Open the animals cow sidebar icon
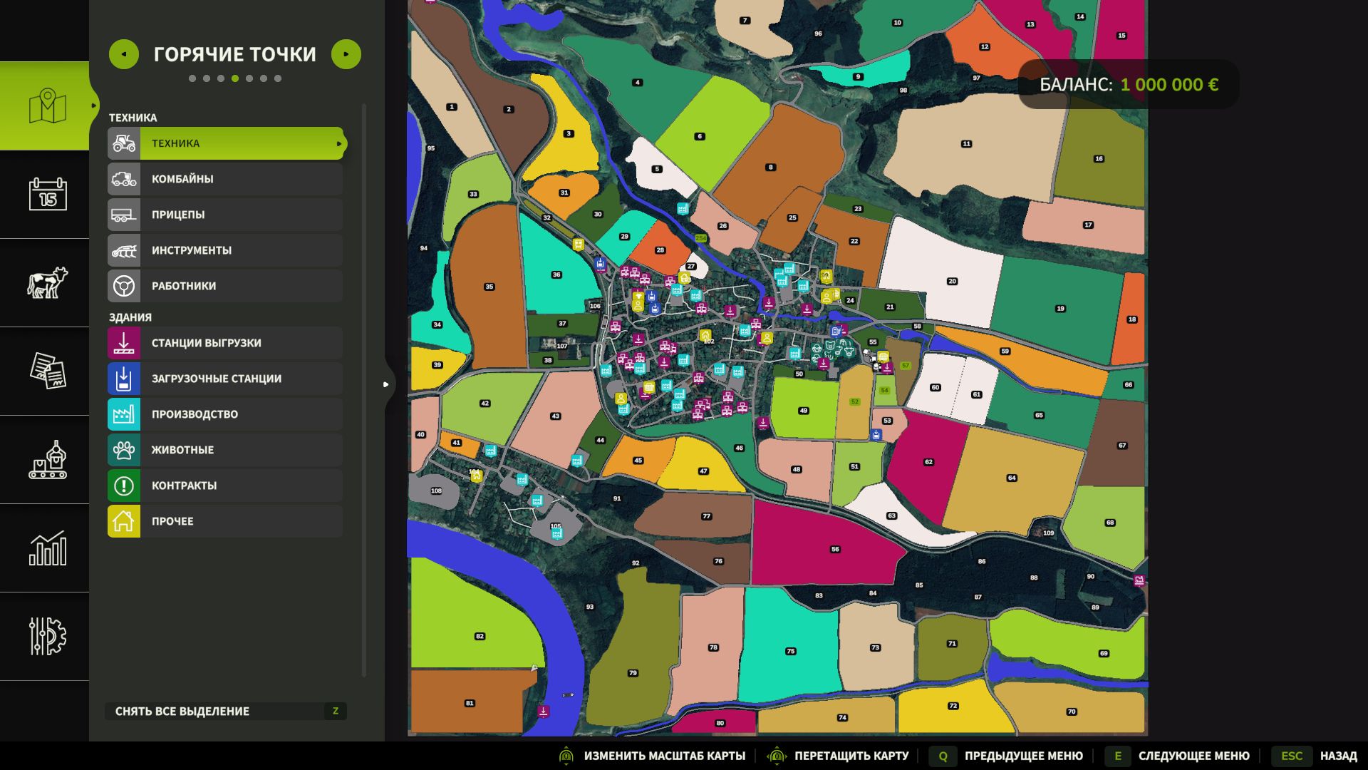The image size is (1368, 770). (x=47, y=282)
